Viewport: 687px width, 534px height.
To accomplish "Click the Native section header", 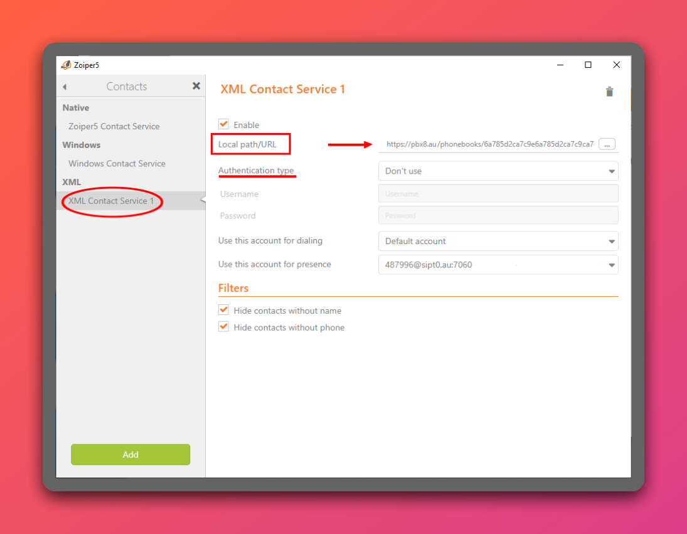I will pos(76,108).
